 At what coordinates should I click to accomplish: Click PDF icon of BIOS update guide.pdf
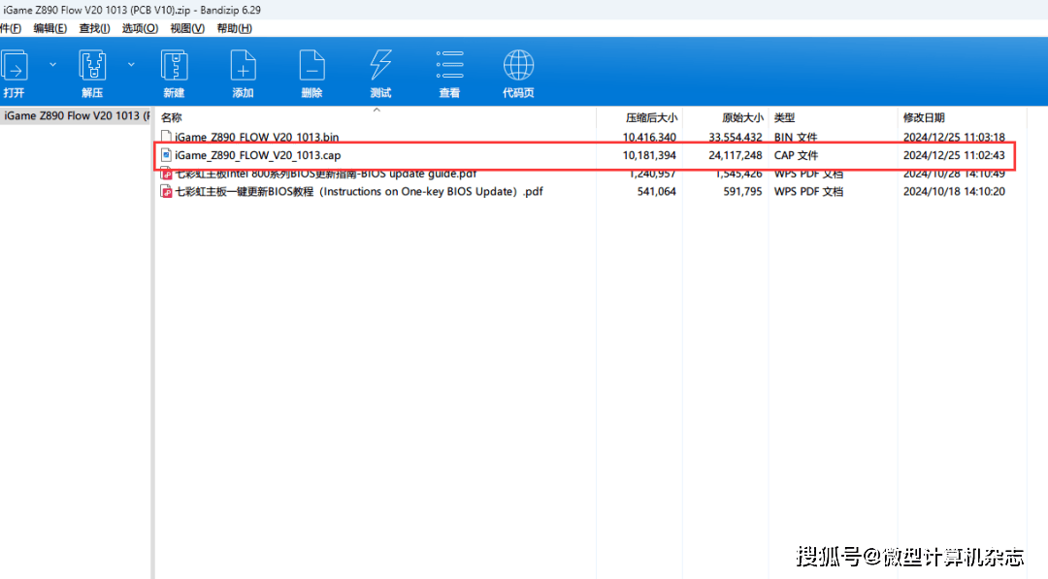[x=166, y=174]
